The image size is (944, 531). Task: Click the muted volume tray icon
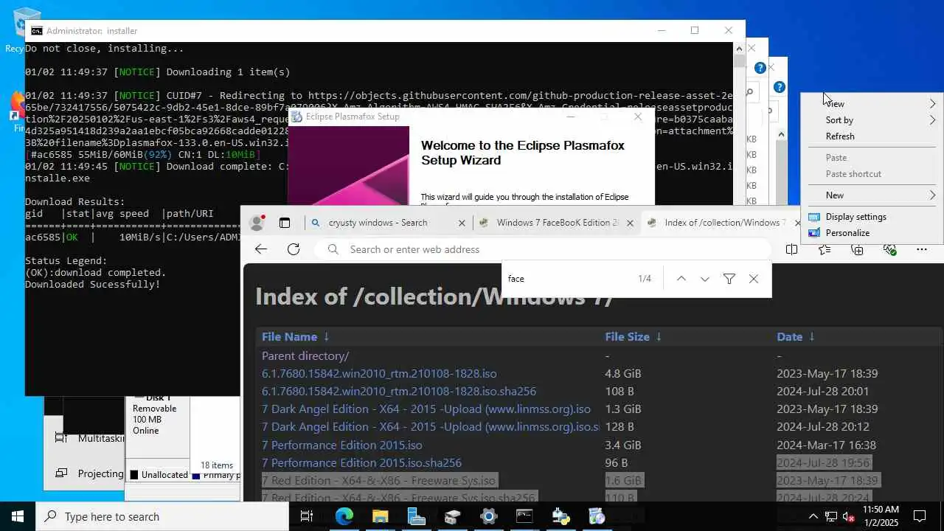849,516
